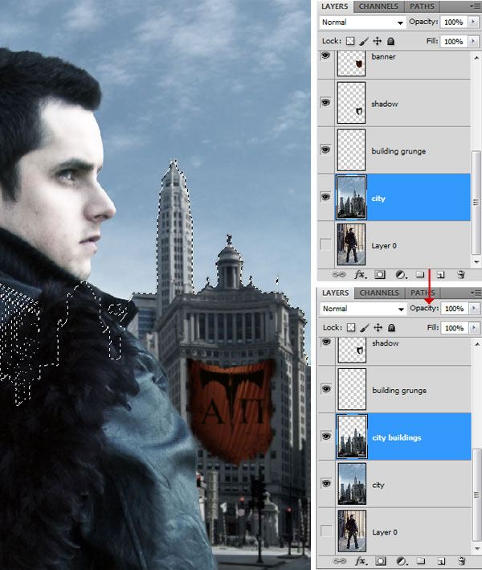Click scroll-down arrow in banner-layer panel list
482x570 pixels.
click(476, 262)
